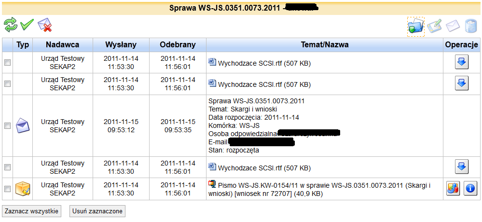Click the Zaznacz wszystkie button

(32, 211)
